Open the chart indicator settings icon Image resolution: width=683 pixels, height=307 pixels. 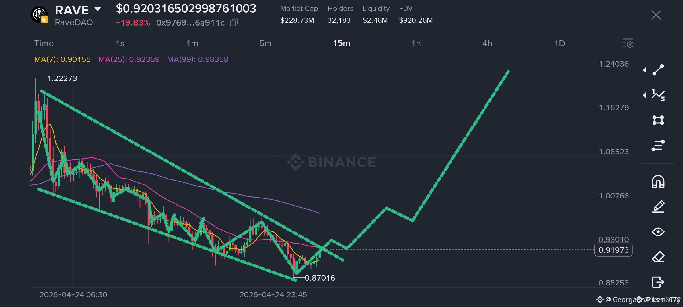pos(628,43)
